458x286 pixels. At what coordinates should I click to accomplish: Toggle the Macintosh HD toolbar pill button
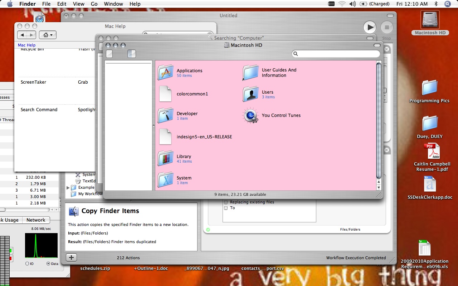pos(377,45)
